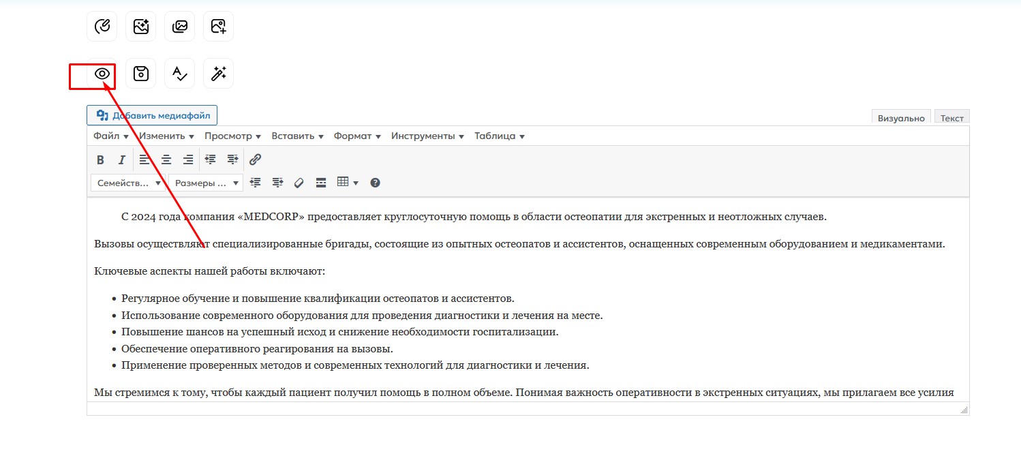This screenshot has width=1021, height=473.
Task: Click the editor resize handle corner
Action: (x=964, y=410)
